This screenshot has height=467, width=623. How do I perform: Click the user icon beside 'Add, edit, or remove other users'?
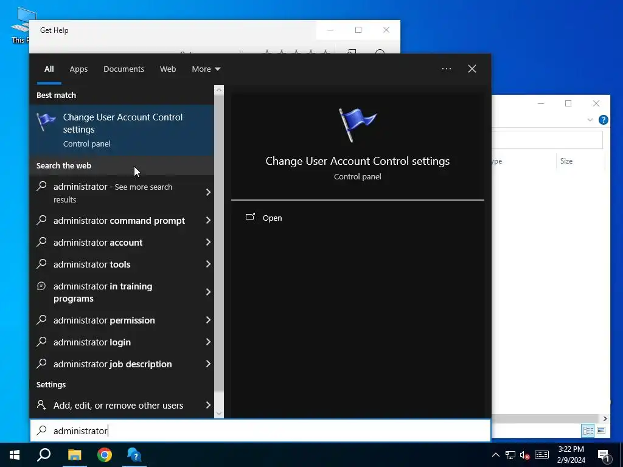41,404
